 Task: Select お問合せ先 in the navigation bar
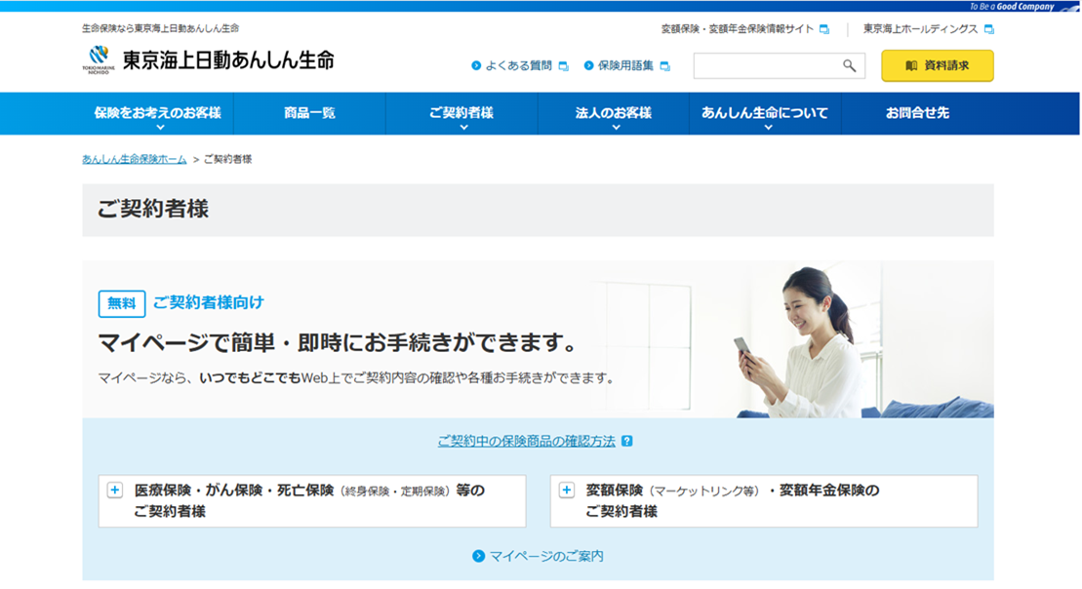click(x=916, y=113)
